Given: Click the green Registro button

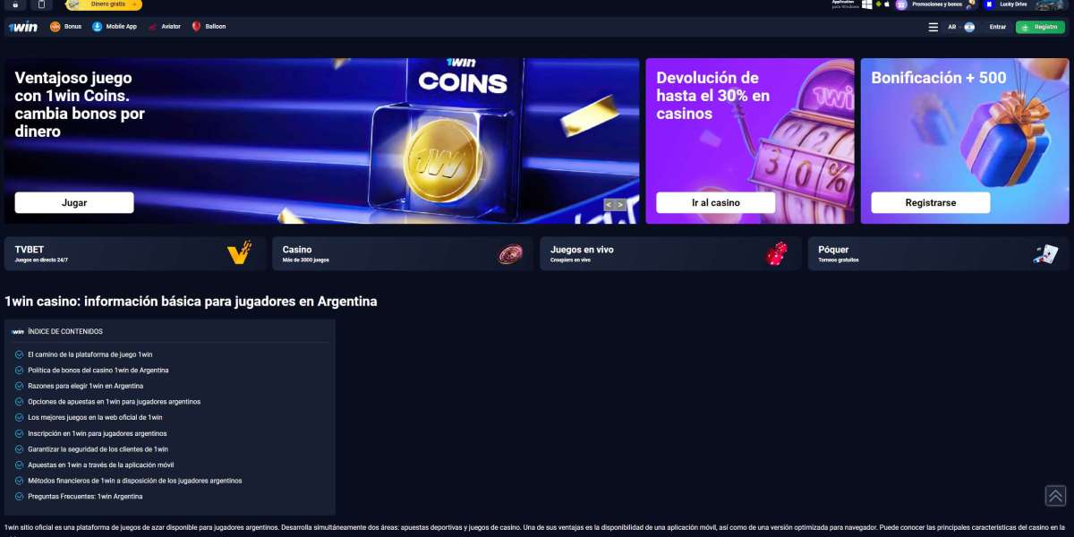Looking at the screenshot, I should [x=1040, y=27].
